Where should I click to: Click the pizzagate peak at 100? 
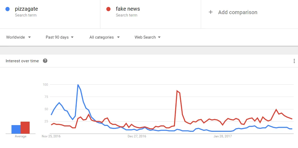[x=78, y=85]
